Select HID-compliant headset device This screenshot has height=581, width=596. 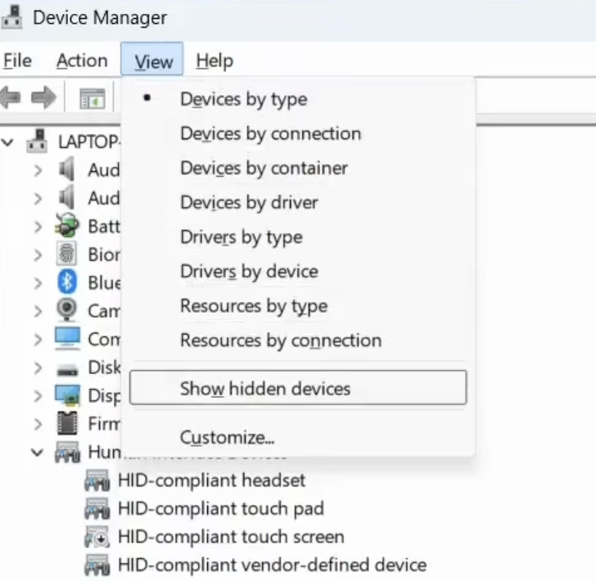(x=212, y=480)
